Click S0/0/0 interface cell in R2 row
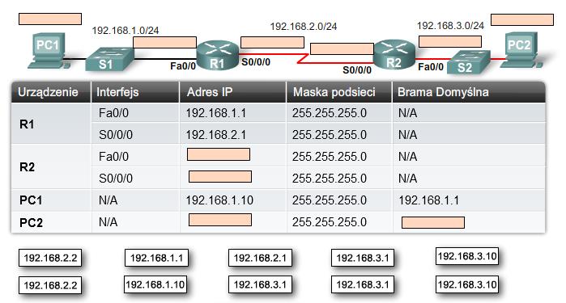 click(135, 178)
